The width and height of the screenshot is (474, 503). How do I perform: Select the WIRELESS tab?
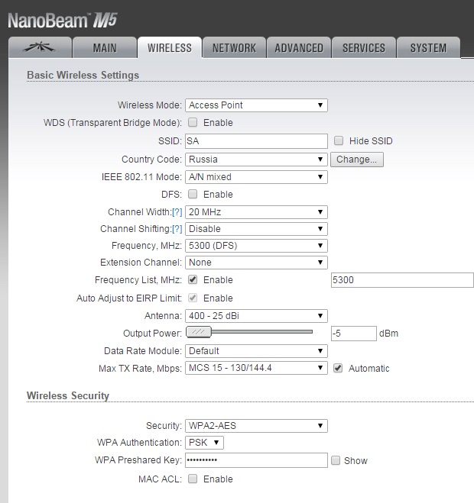point(170,47)
